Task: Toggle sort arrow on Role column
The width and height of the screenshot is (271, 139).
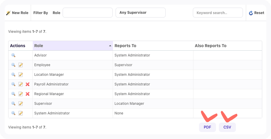Action: 110,46
